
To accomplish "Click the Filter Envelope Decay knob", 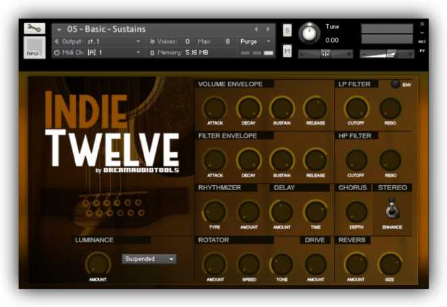I will [249, 160].
